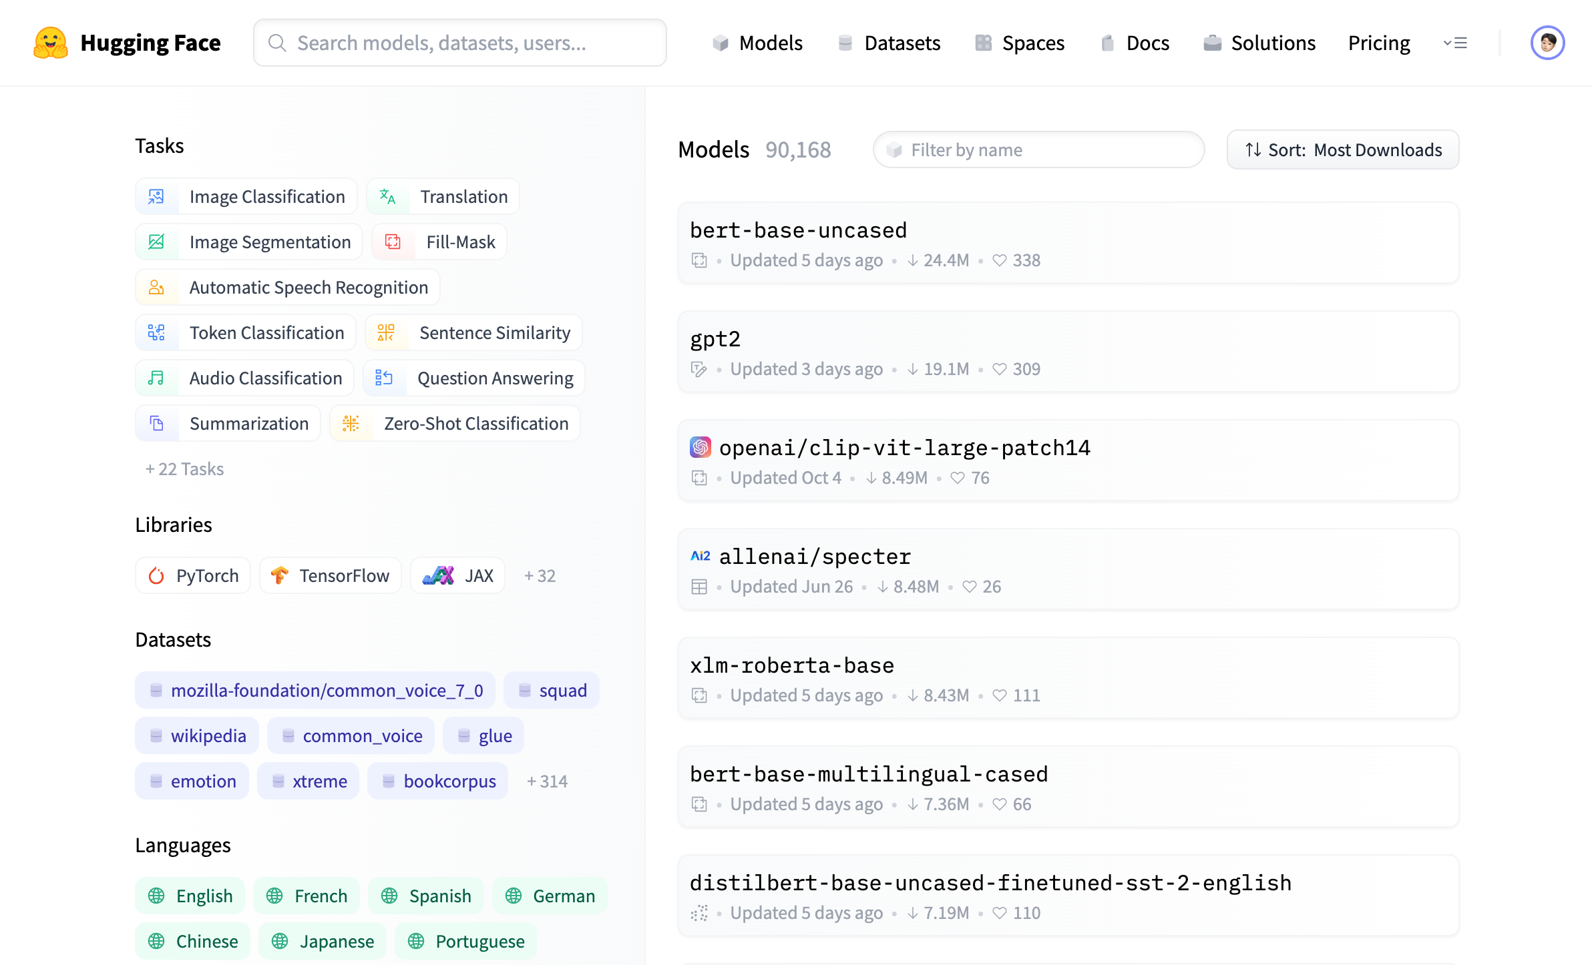Filter models by English language
The image size is (1592, 965).
coord(190,896)
